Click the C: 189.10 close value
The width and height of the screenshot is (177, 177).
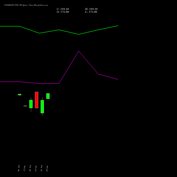click(x=63, y=9)
